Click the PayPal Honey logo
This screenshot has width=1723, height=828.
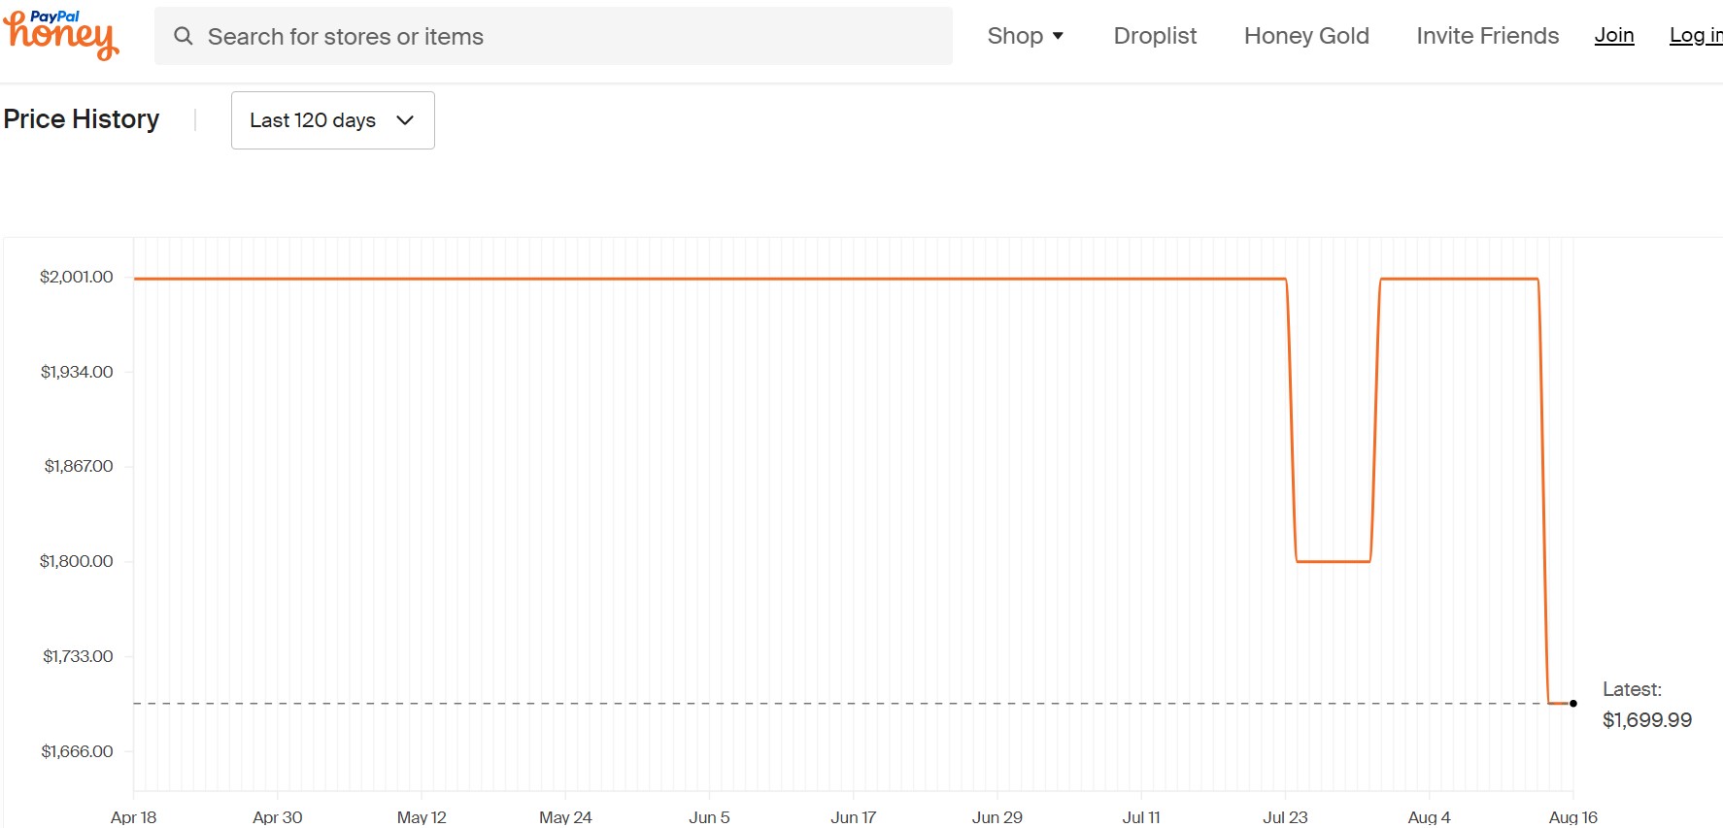[x=61, y=35]
